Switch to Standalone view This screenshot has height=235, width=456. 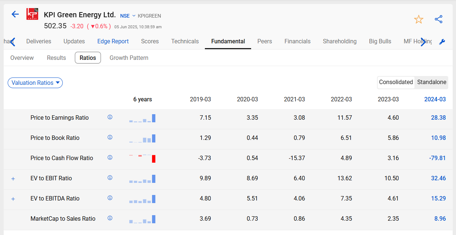(432, 82)
